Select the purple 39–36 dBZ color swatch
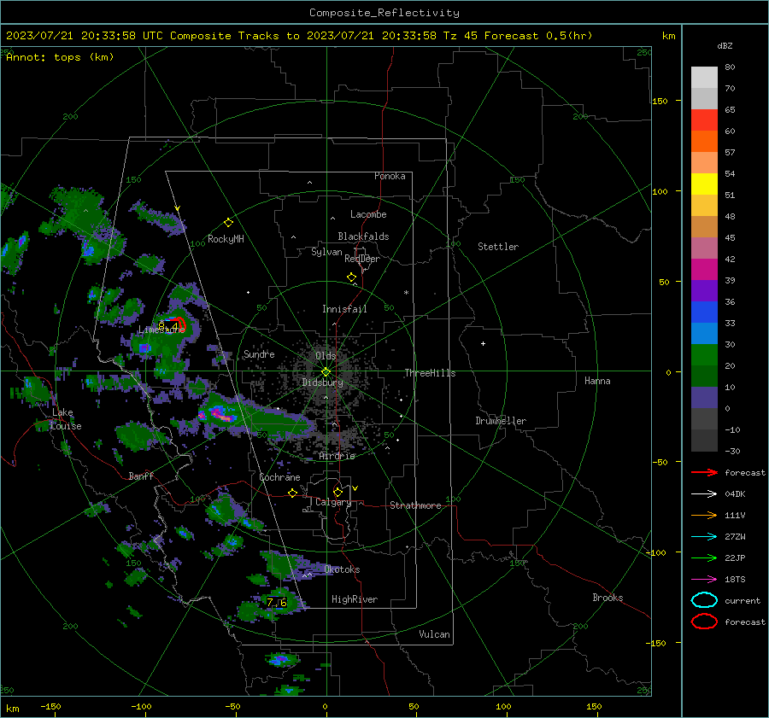Image resolution: width=769 pixels, height=718 pixels. [x=704, y=290]
